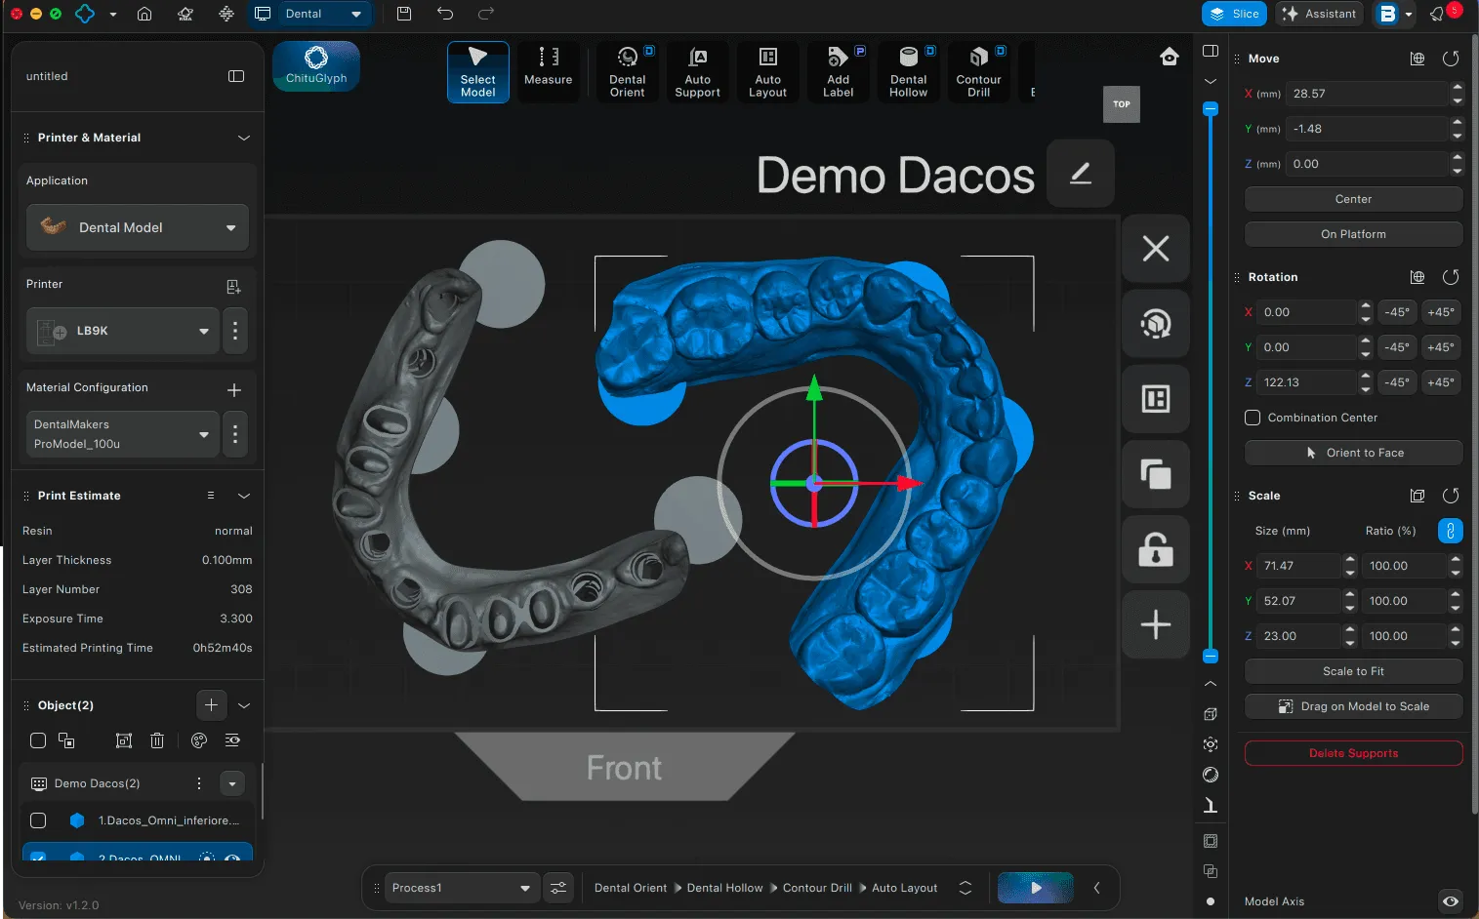Toggle Model Axis visibility
This screenshot has height=919, width=1479.
pyautogui.click(x=1451, y=901)
